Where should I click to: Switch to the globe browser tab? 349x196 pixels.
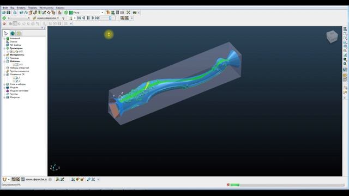tap(13, 33)
